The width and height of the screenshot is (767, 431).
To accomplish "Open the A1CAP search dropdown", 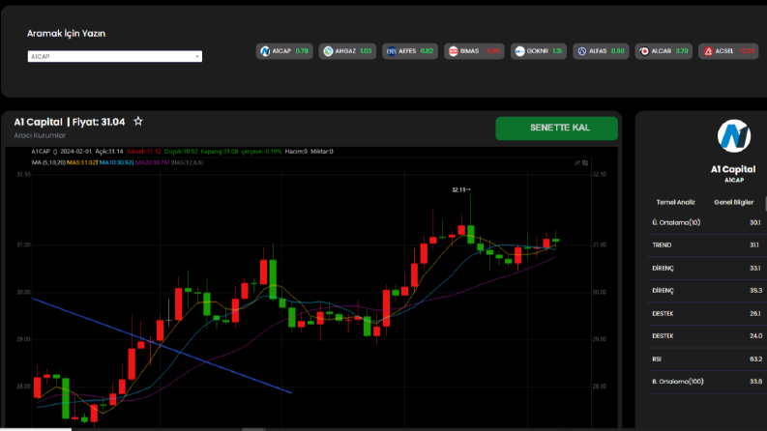I will [114, 57].
